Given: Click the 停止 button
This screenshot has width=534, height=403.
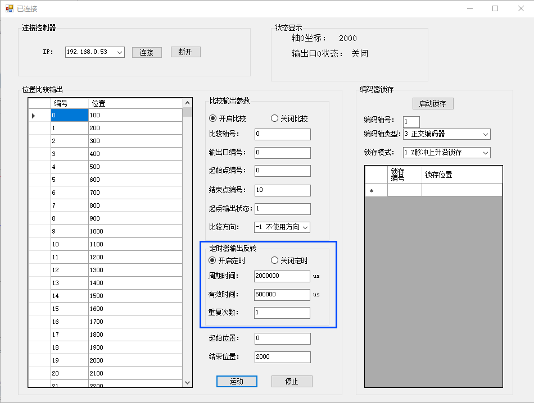Looking at the screenshot, I should pyautogui.click(x=292, y=381).
